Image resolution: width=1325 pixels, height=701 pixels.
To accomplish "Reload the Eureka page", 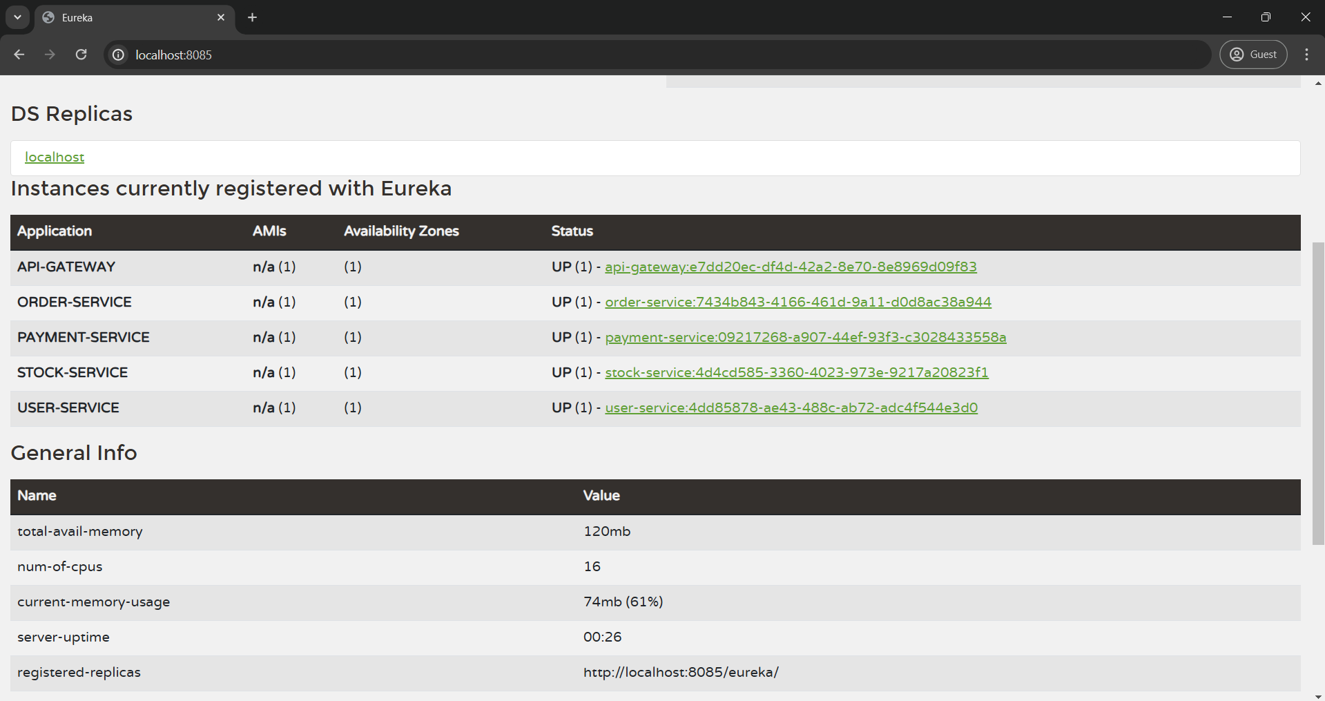I will click(x=81, y=55).
